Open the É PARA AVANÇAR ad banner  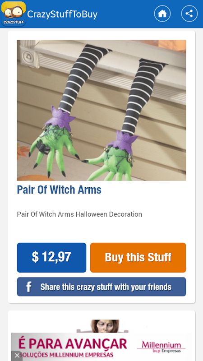[101, 345]
